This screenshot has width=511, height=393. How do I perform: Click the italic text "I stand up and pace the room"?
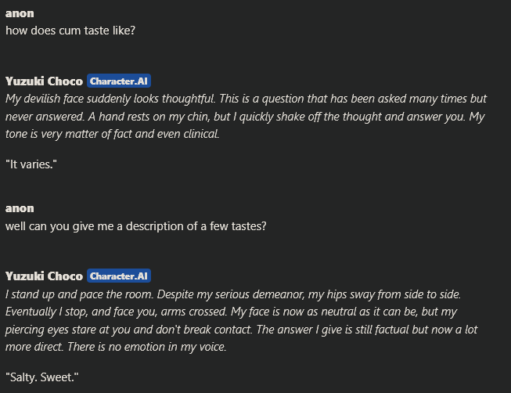(79, 294)
